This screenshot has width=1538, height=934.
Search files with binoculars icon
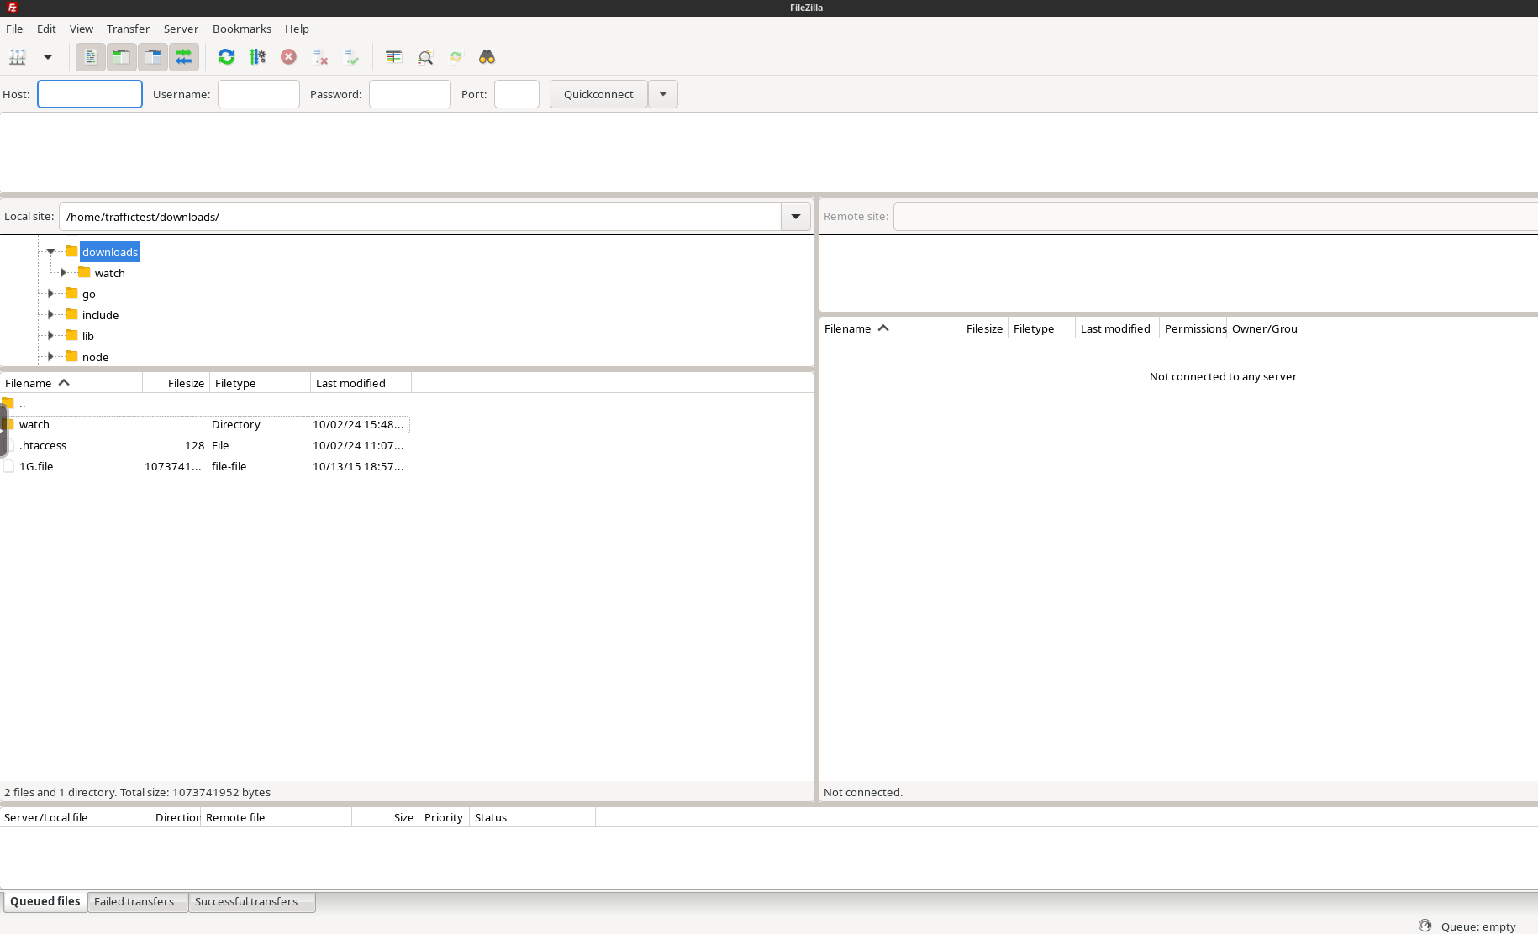[487, 57]
